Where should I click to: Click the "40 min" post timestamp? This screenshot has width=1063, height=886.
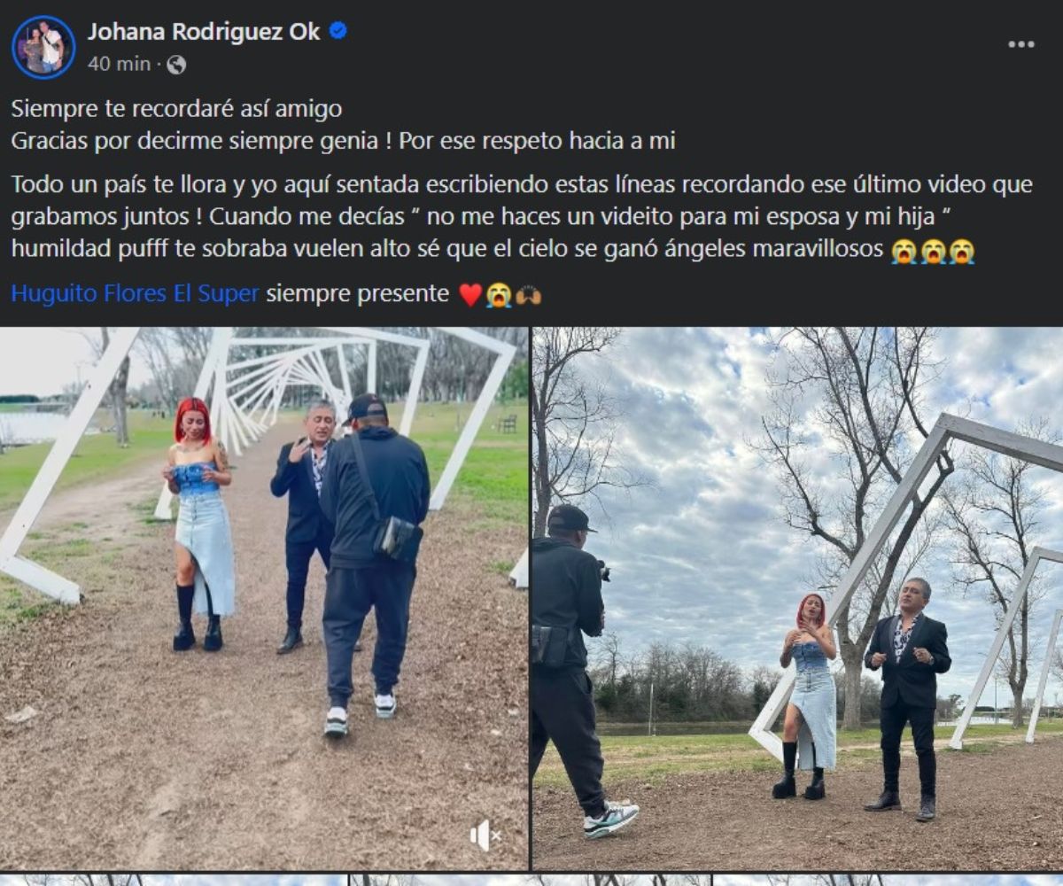119,65
